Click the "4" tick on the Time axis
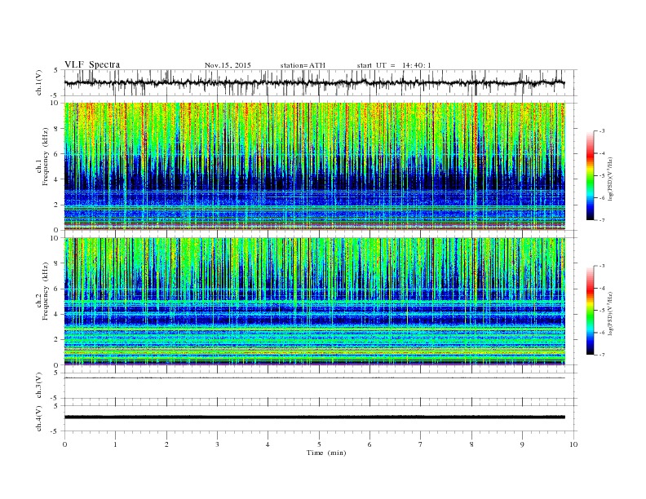Image resolution: width=646 pixels, height=499 pixels. coord(268,444)
